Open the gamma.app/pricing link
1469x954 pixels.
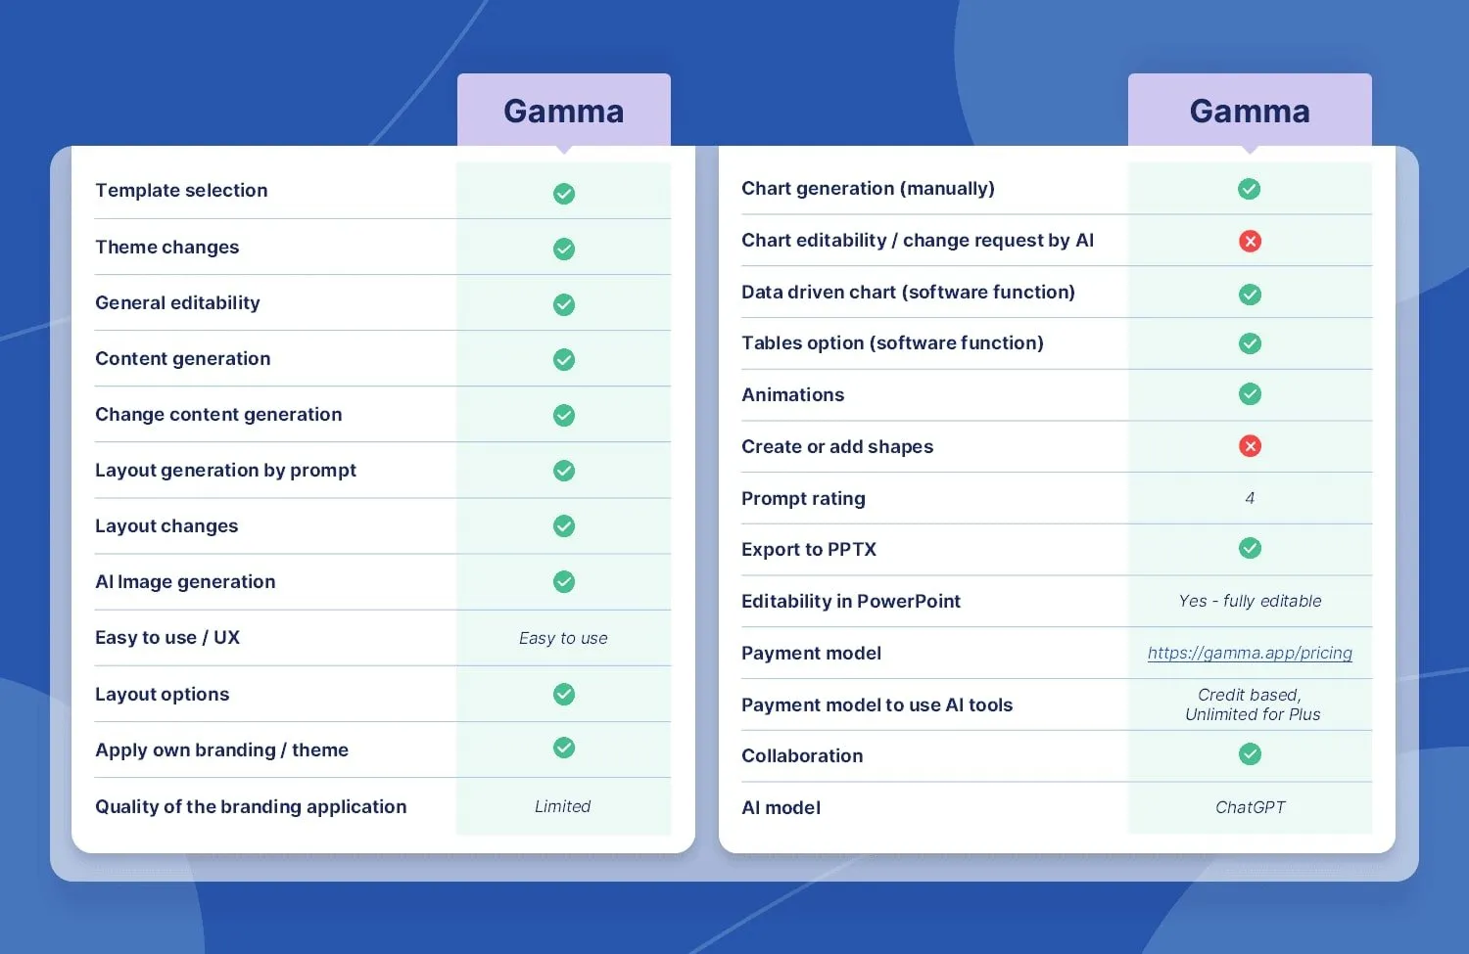(1250, 654)
